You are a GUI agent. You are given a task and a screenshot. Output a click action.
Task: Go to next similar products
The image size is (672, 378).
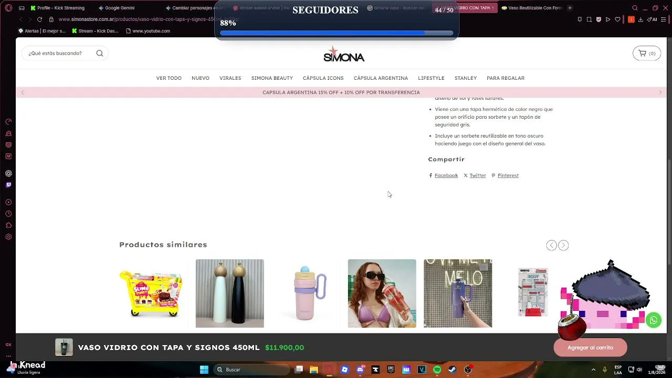click(563, 245)
